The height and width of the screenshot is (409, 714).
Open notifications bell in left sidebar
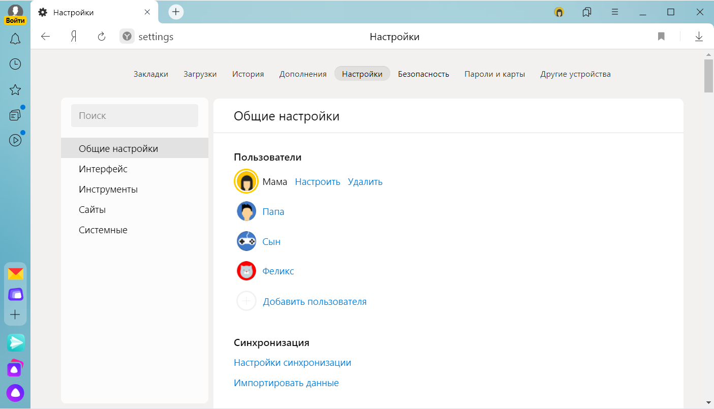pos(15,39)
